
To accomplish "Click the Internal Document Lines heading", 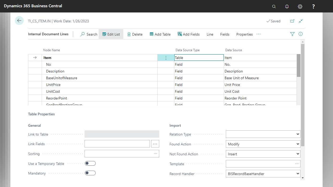I will coord(48,34).
